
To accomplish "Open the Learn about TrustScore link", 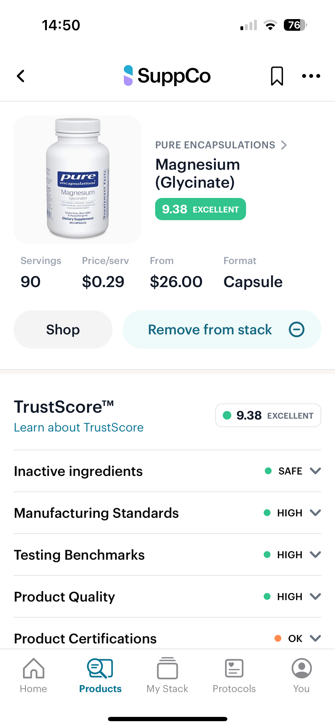I will [x=79, y=428].
